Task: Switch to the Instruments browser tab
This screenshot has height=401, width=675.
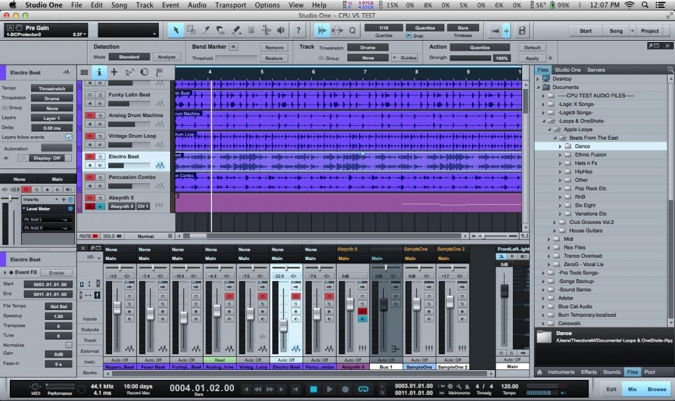Action: coord(561,372)
